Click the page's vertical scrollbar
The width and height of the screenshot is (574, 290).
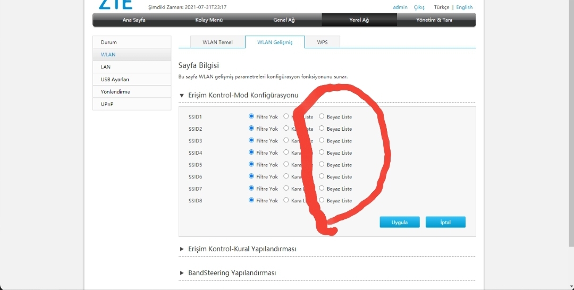point(572,123)
